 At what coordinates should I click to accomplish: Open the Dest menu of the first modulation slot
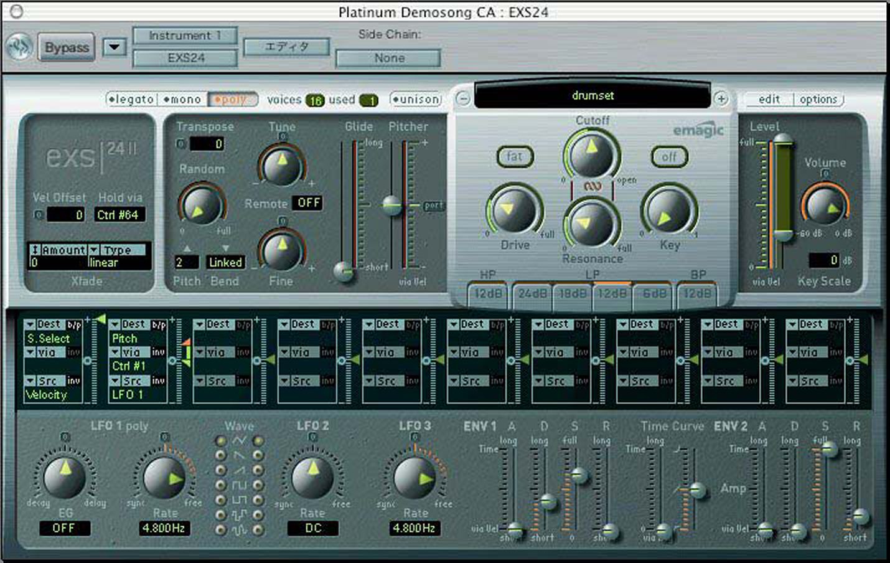[30, 324]
